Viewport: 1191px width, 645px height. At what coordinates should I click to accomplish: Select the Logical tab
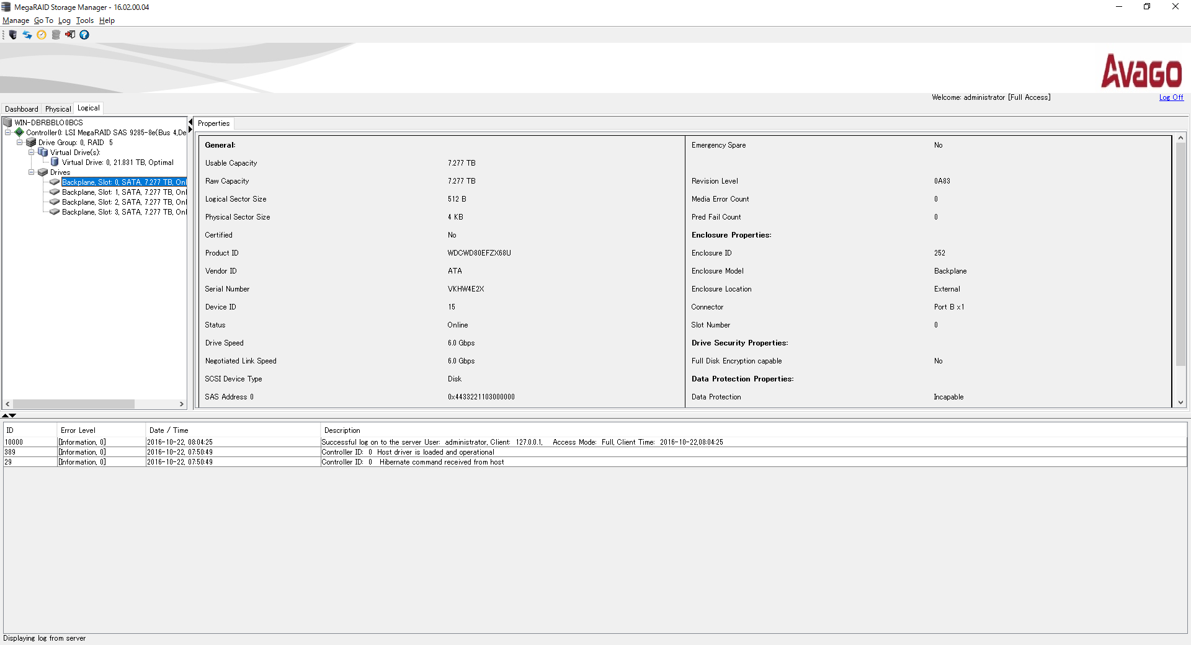89,108
